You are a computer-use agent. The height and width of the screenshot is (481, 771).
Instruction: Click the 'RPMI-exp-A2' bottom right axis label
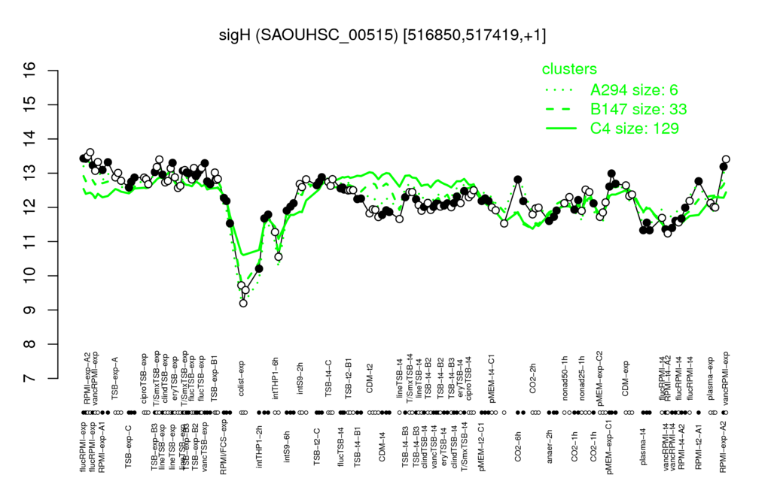tap(723, 446)
